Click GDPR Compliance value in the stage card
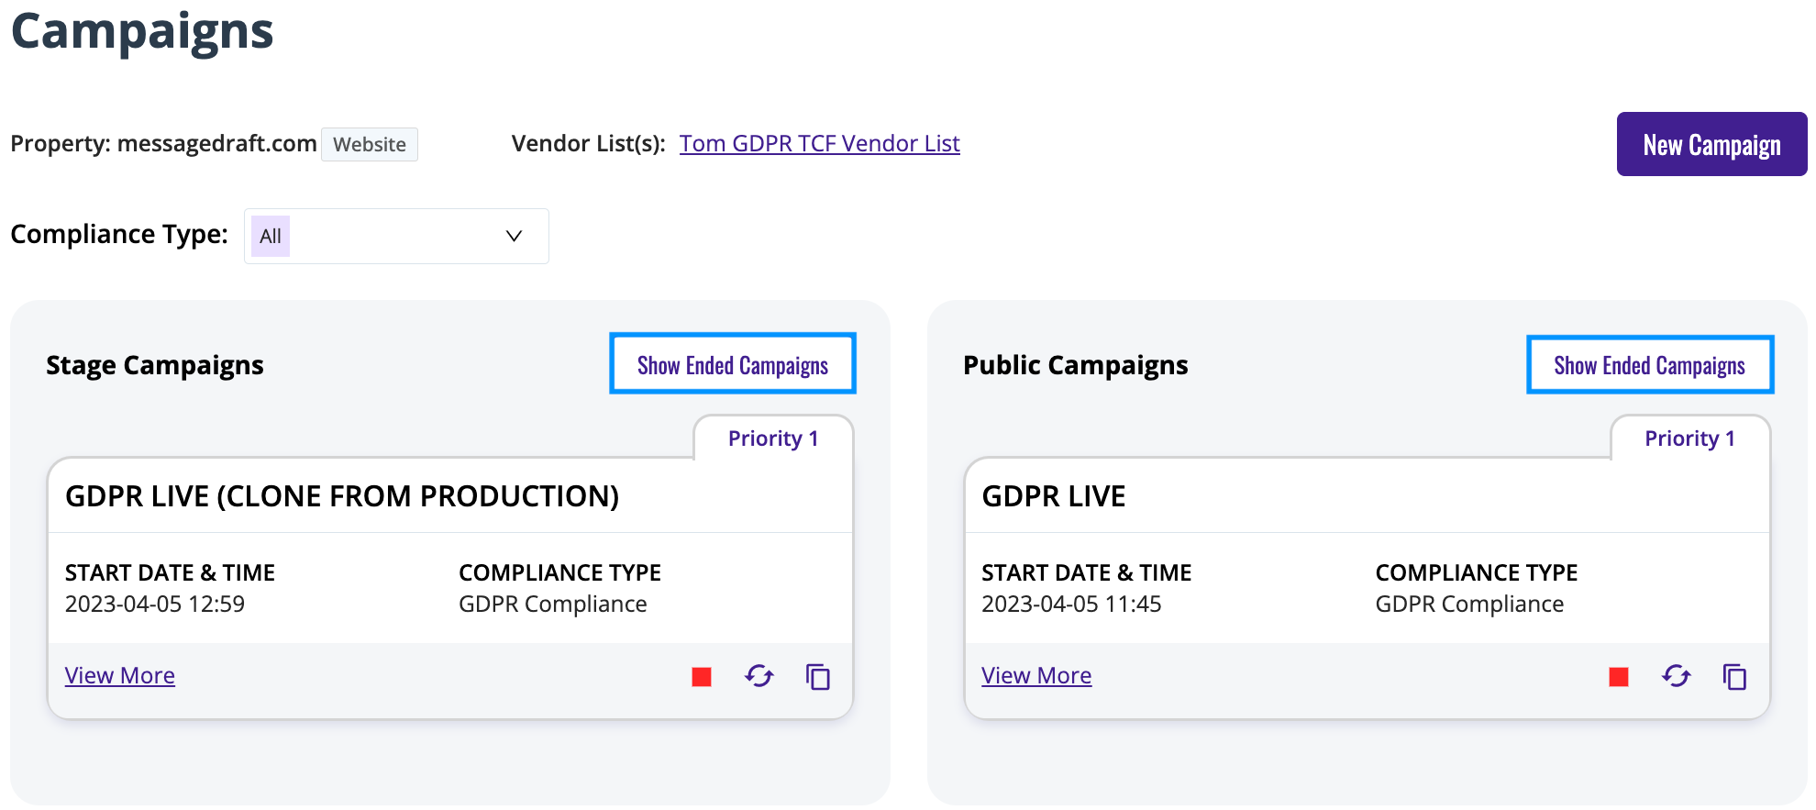The image size is (1816, 810). [553, 604]
